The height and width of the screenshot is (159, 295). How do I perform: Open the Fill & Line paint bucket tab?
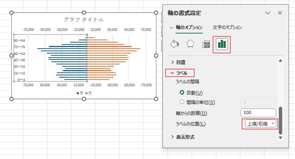174,44
